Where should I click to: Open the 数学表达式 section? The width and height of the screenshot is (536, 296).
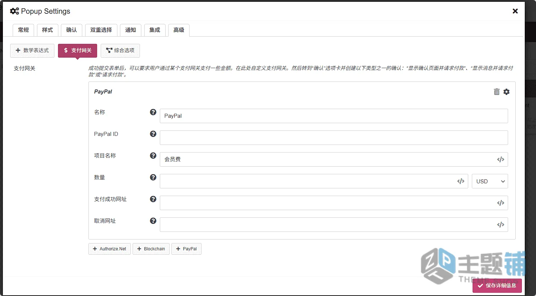click(x=32, y=50)
